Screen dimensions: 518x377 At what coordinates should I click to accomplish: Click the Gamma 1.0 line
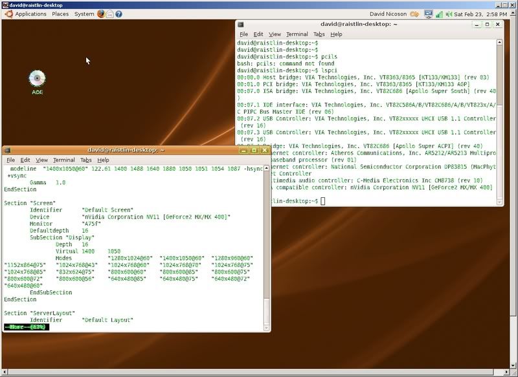pos(47,182)
